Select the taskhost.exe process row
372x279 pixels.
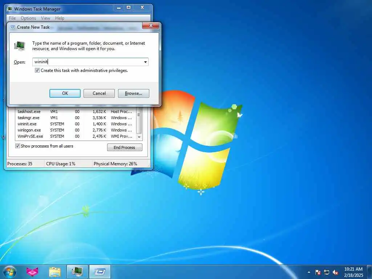click(x=76, y=112)
